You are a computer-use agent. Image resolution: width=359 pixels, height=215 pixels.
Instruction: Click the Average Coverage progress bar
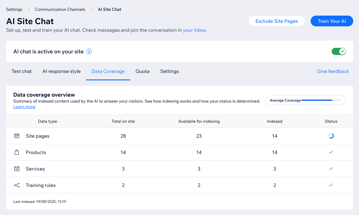pos(321,100)
